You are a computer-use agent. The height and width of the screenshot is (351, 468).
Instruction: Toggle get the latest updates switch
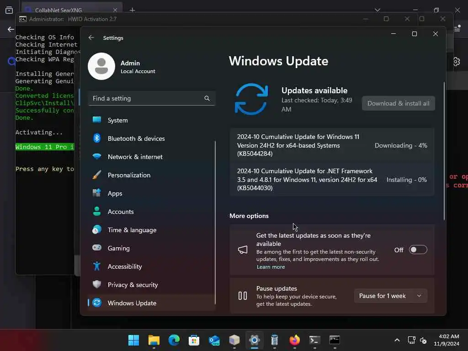tap(418, 250)
